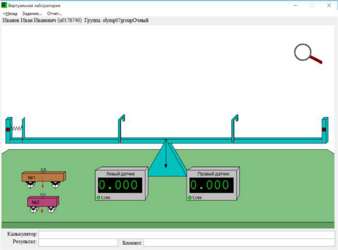The height and width of the screenshot is (250, 338).
Task: Focus the Калькулятор input field
Action: [187, 235]
